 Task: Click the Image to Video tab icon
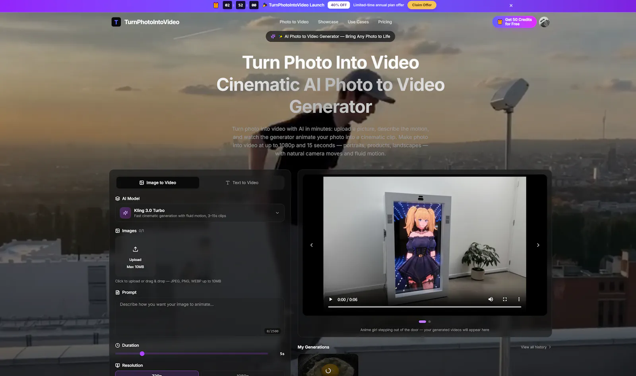pyautogui.click(x=142, y=183)
